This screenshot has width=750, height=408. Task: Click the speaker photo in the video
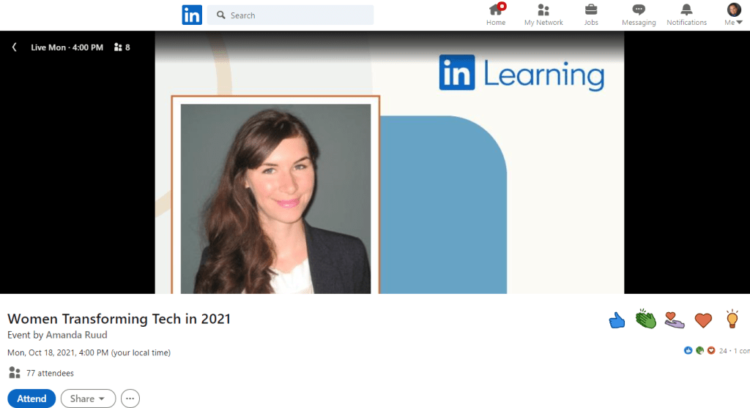click(x=275, y=197)
